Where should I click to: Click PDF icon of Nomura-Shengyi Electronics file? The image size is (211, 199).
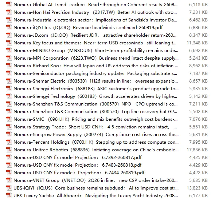click(9, 89)
